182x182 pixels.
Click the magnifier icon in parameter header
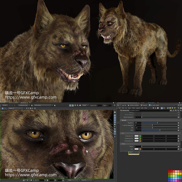point(176,111)
